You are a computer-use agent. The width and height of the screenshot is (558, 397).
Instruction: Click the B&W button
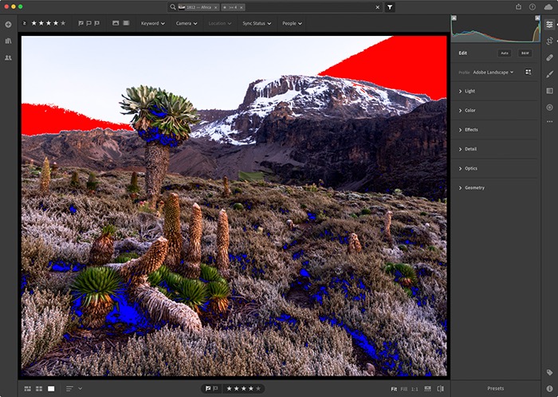click(x=525, y=53)
